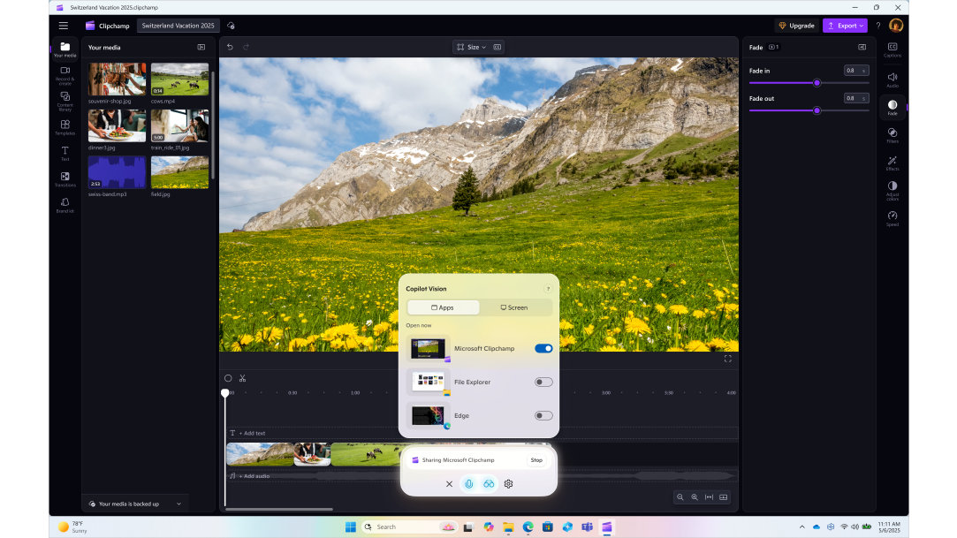This screenshot has height=538, width=957.
Task: Open Copilot Vision help question mark
Action: coord(548,289)
